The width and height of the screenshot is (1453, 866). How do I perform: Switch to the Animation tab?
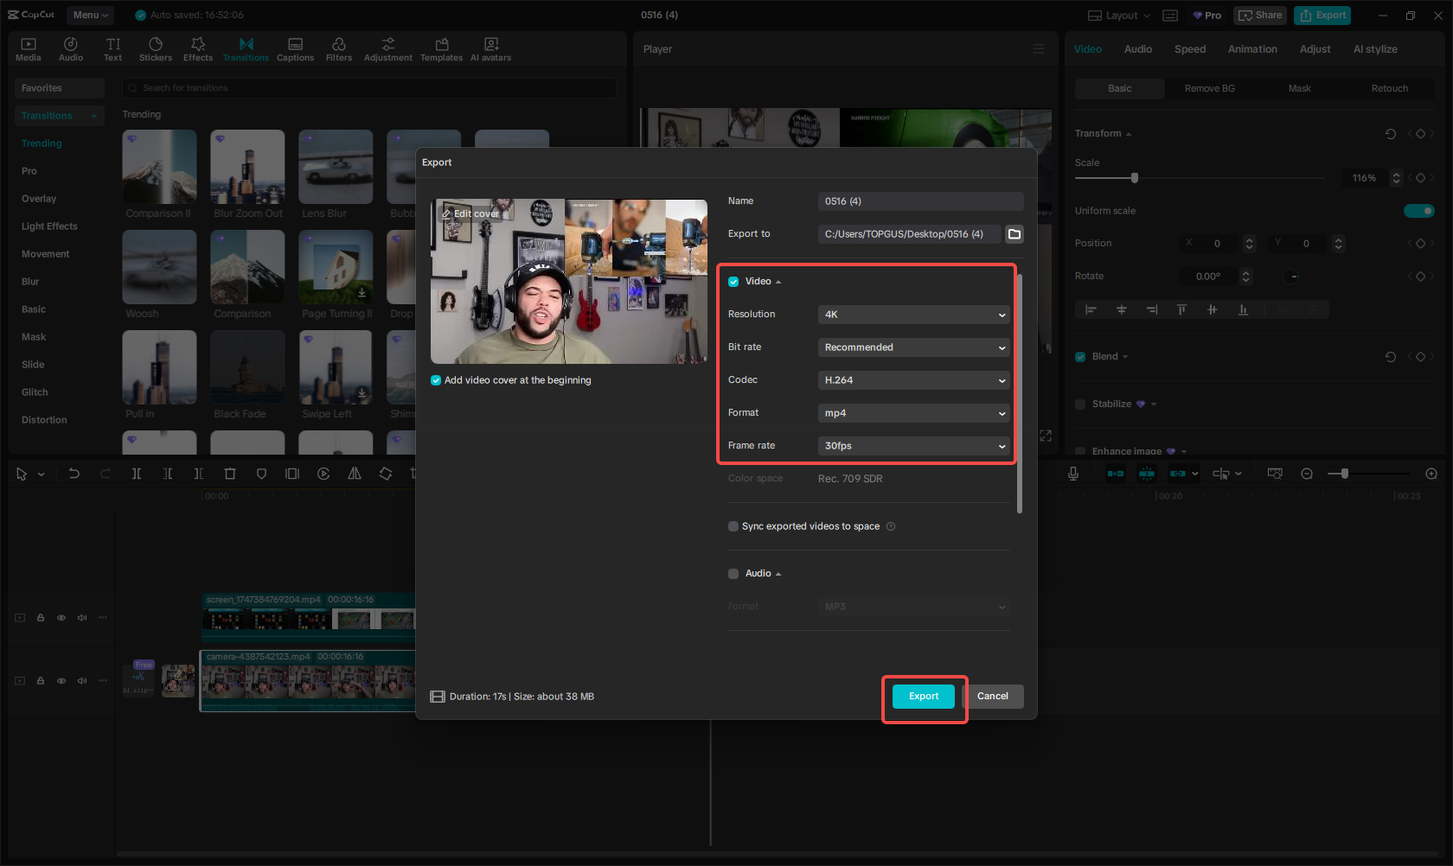point(1252,49)
